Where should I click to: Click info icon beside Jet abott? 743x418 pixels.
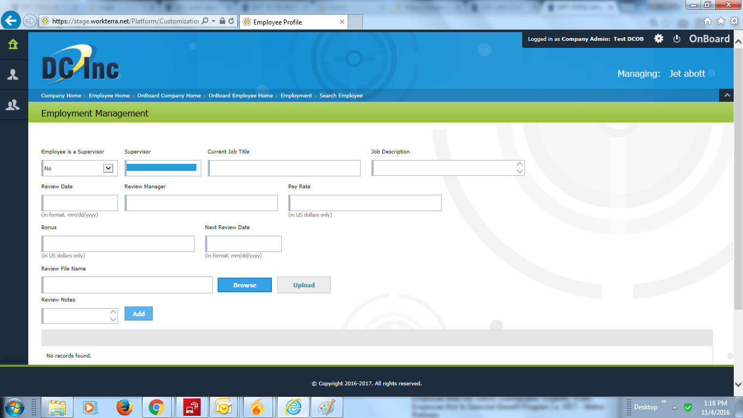[x=711, y=73]
